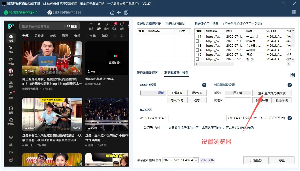Tick checkbox for row 1 一日之计

(197, 36)
